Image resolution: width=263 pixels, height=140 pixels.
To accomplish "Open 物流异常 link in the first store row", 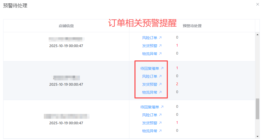I will click(150, 54).
